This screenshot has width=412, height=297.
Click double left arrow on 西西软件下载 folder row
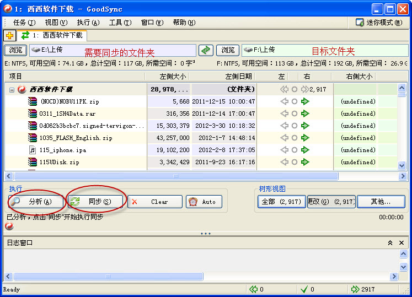tap(284, 89)
